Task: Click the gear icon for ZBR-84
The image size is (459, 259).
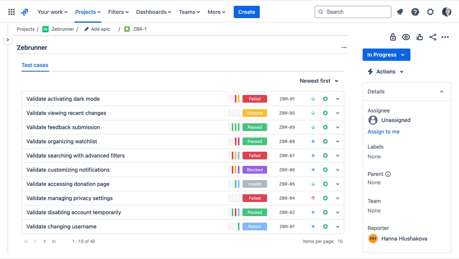Action: [325, 198]
